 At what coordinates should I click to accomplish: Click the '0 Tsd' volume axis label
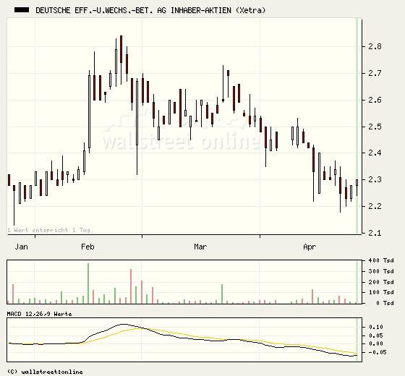click(x=385, y=303)
